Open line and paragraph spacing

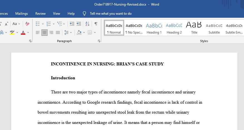tap(66, 32)
